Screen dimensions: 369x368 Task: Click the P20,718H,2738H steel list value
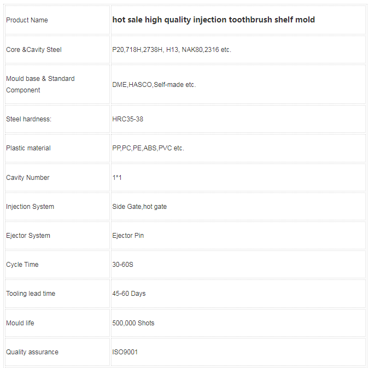click(x=172, y=50)
